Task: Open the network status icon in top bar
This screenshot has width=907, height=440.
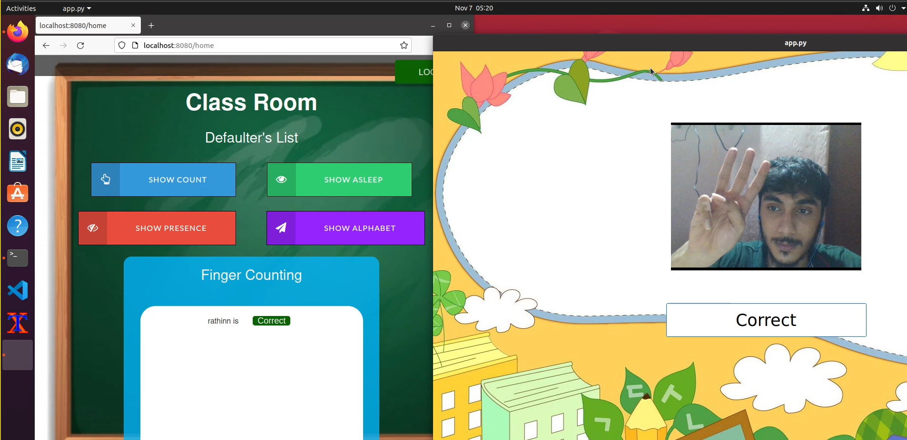Action: [866, 8]
